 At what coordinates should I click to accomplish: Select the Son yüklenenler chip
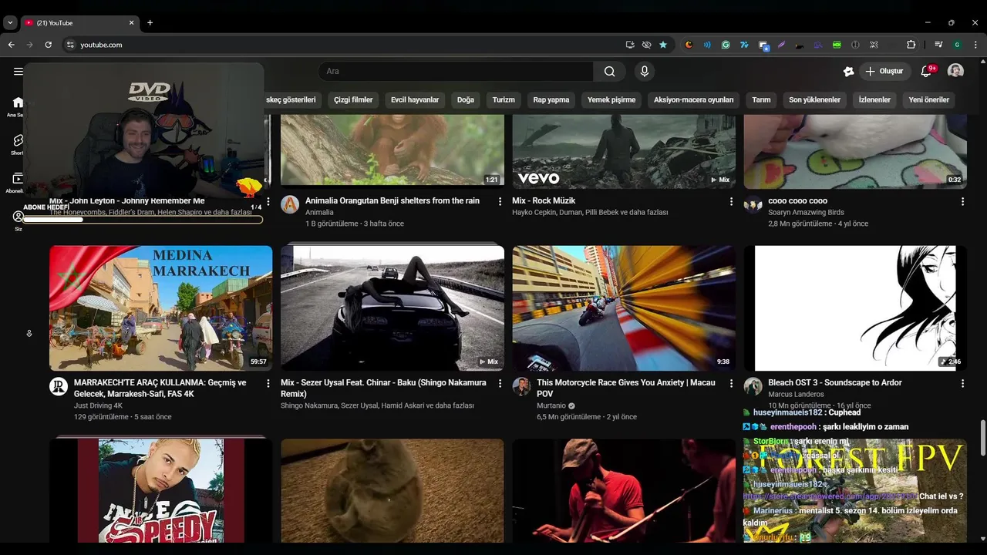[814, 99]
